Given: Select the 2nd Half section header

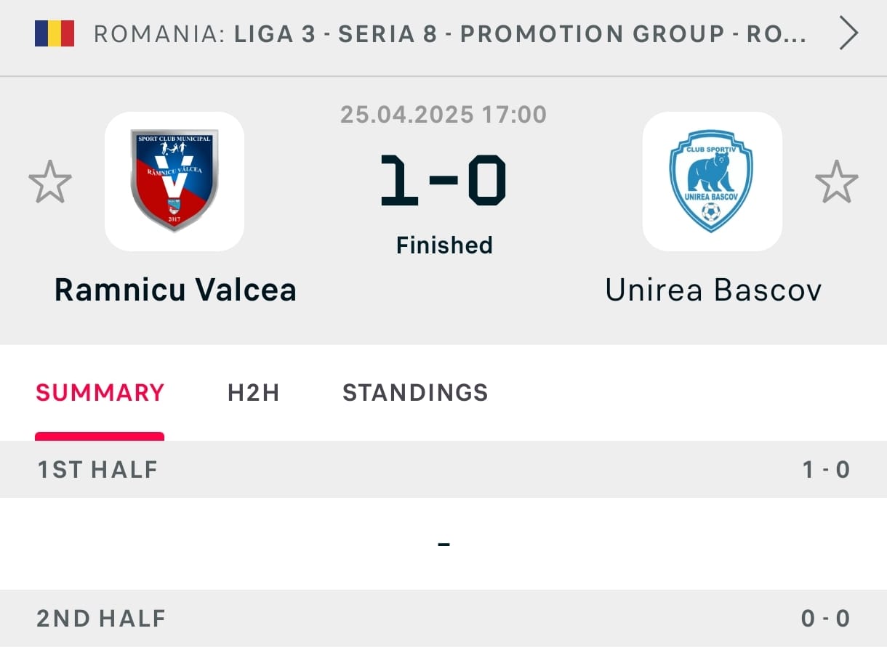Looking at the screenshot, I should [443, 618].
